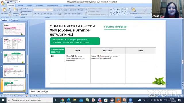Open the change case (Aa) dropdown

pyautogui.click(x=55, y=14)
